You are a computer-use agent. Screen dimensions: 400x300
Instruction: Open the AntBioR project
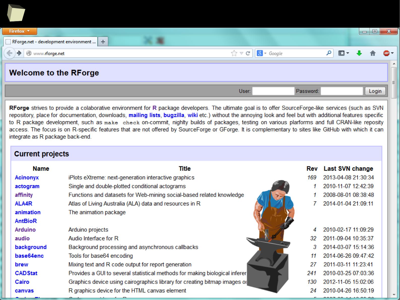click(26, 221)
